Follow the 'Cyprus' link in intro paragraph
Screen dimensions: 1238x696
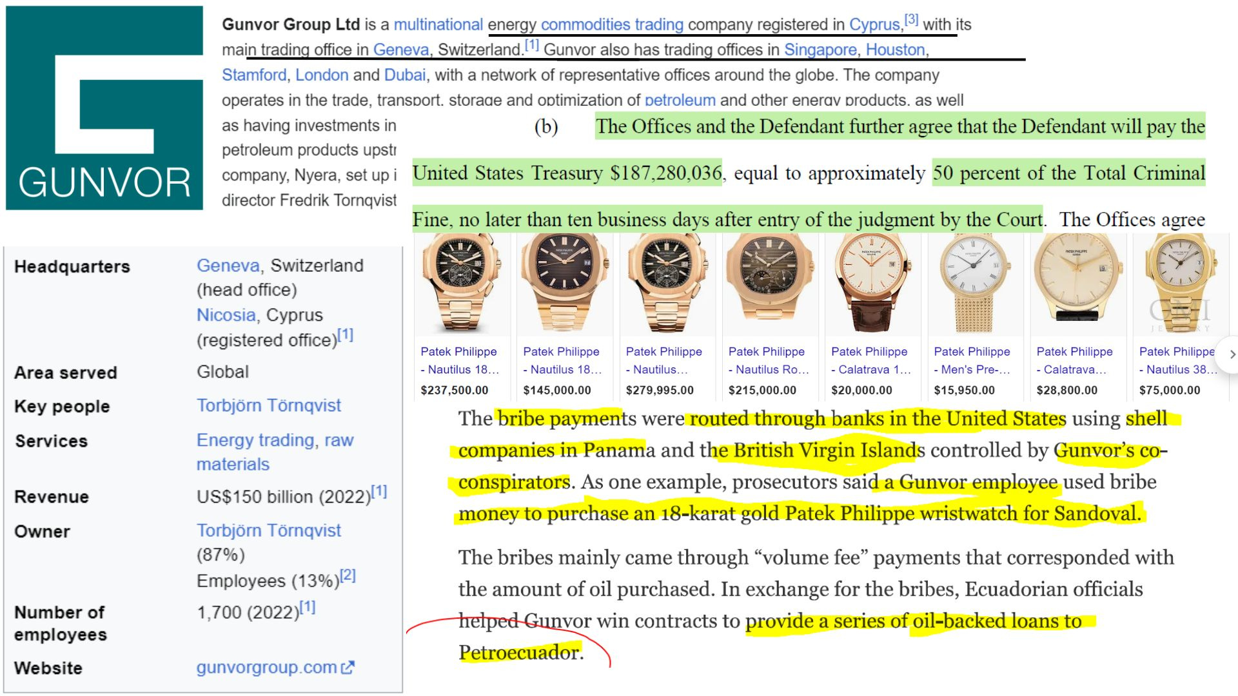(874, 24)
